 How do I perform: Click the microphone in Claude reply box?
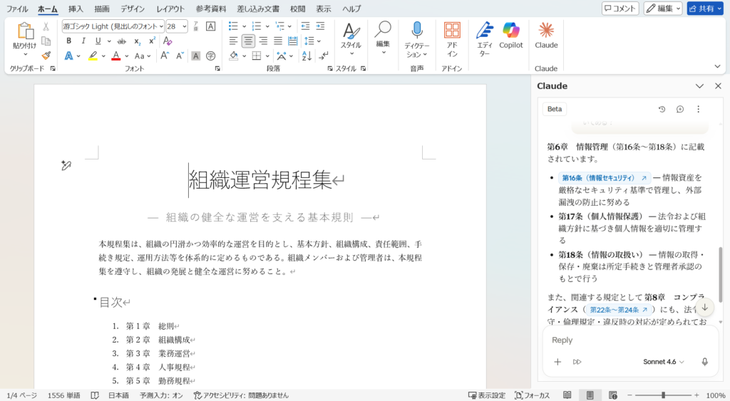[704, 362]
